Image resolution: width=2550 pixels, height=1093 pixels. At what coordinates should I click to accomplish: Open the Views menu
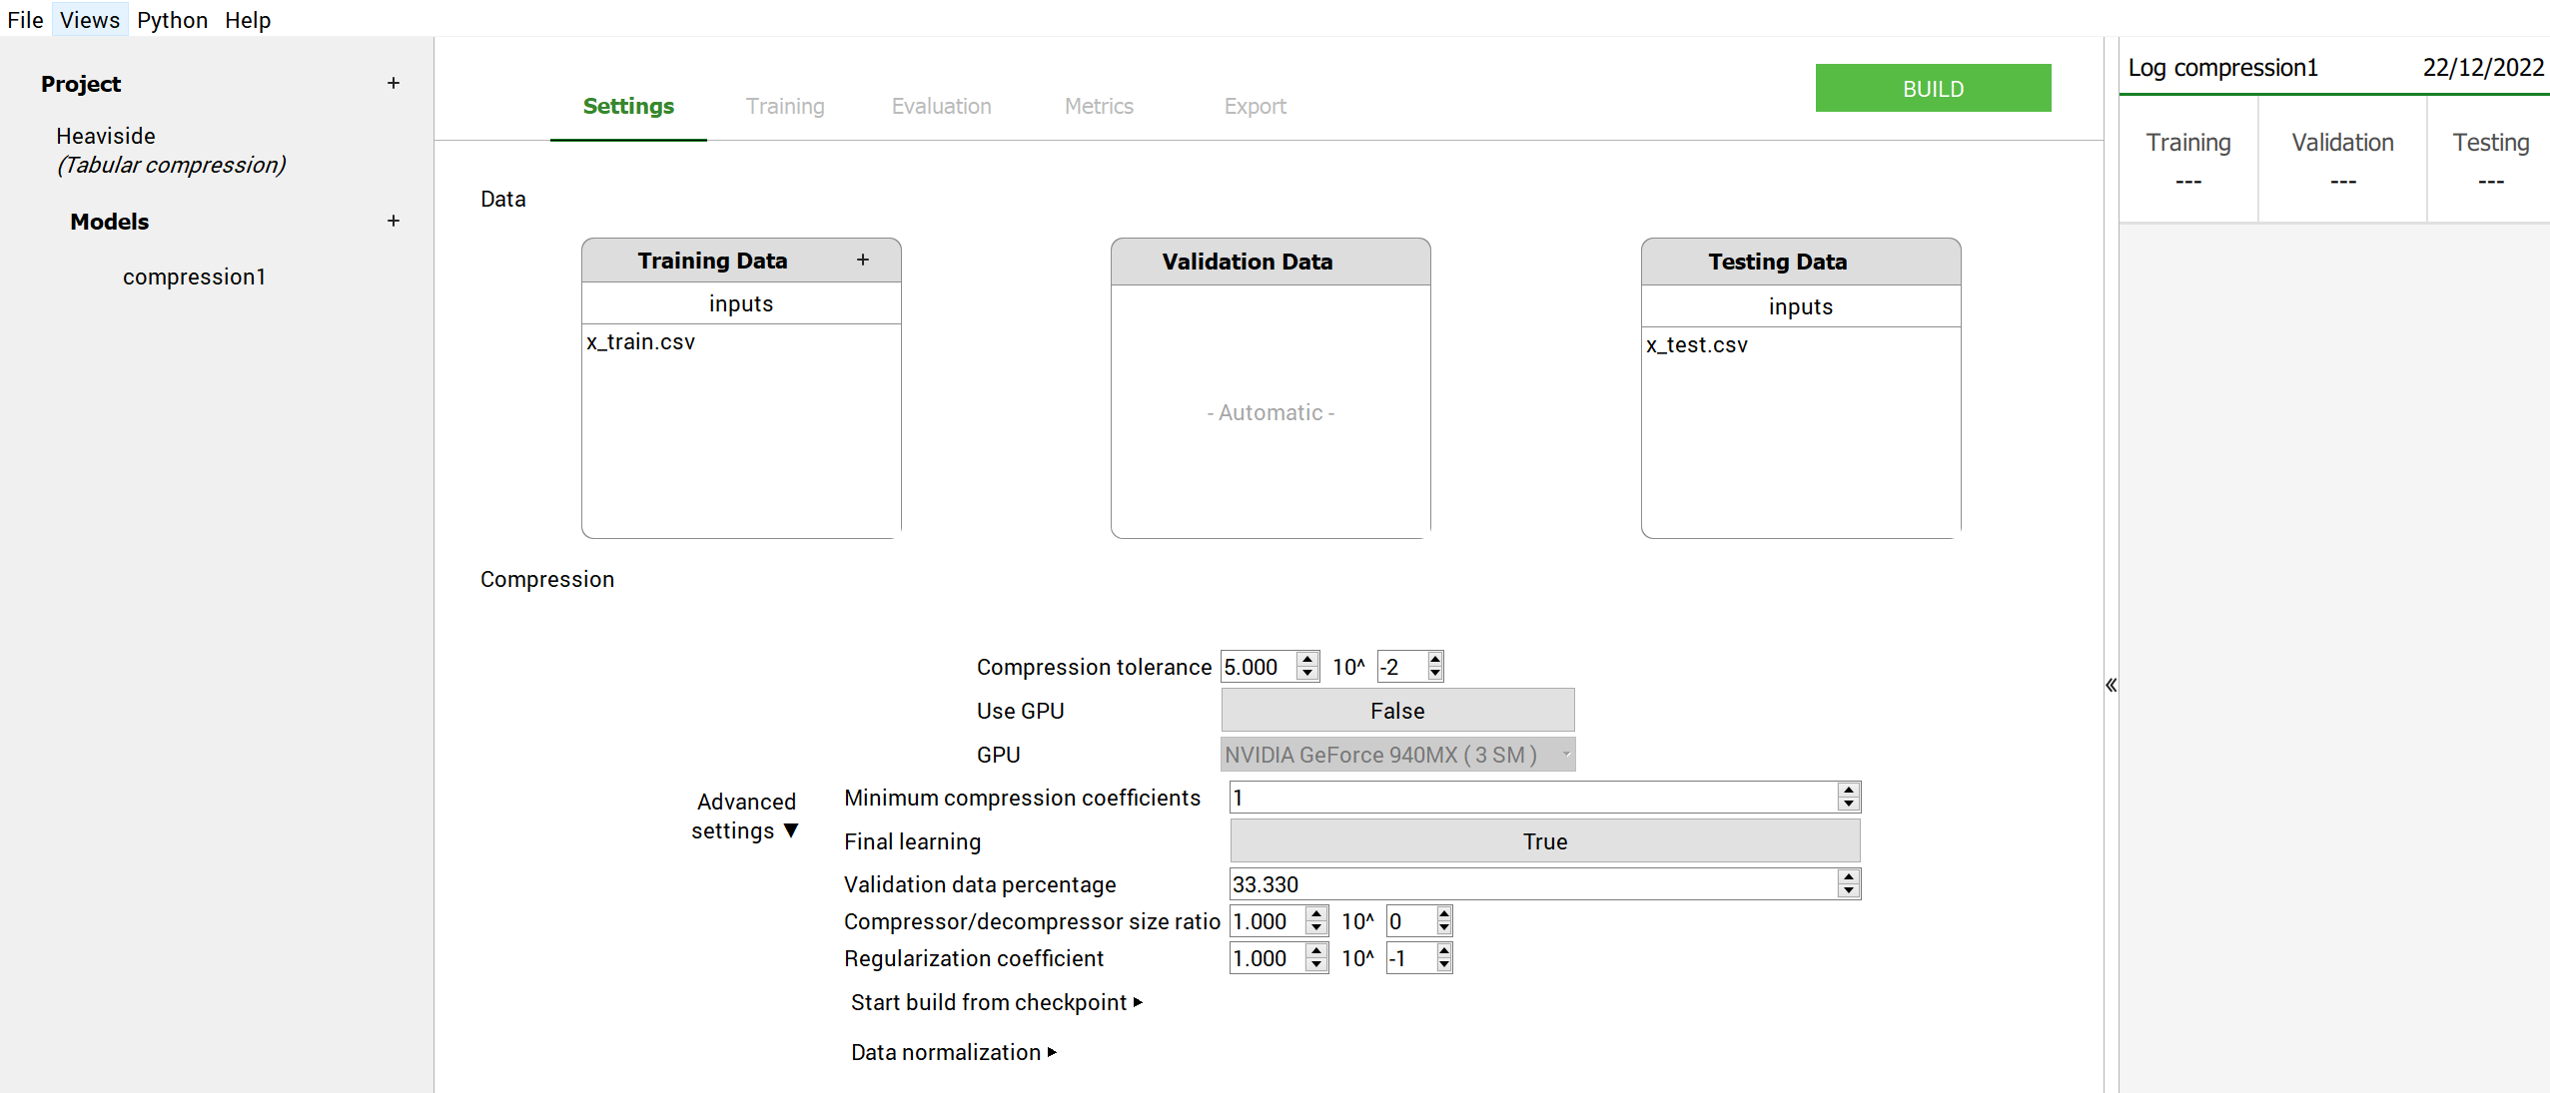click(x=89, y=19)
